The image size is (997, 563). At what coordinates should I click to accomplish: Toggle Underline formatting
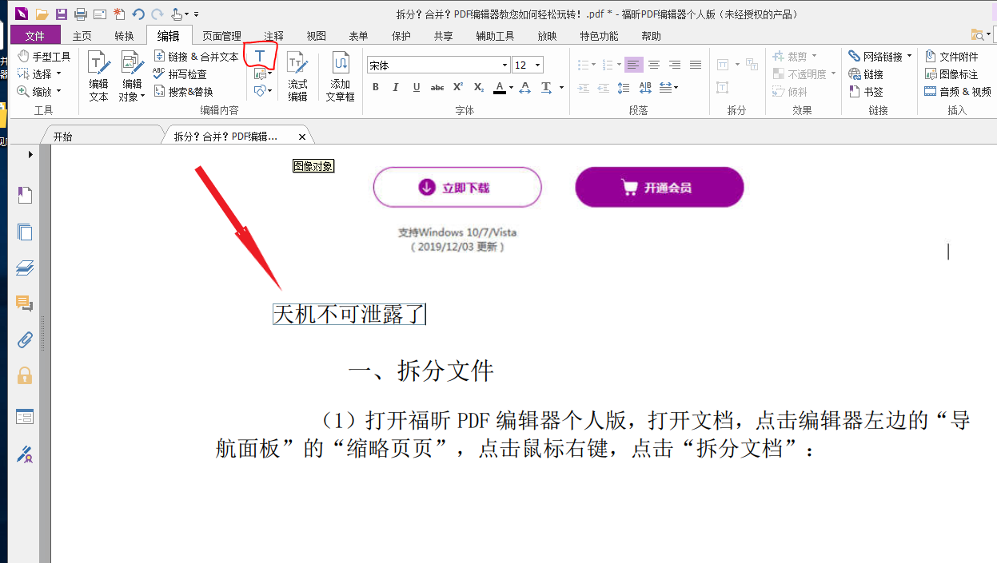coord(417,87)
